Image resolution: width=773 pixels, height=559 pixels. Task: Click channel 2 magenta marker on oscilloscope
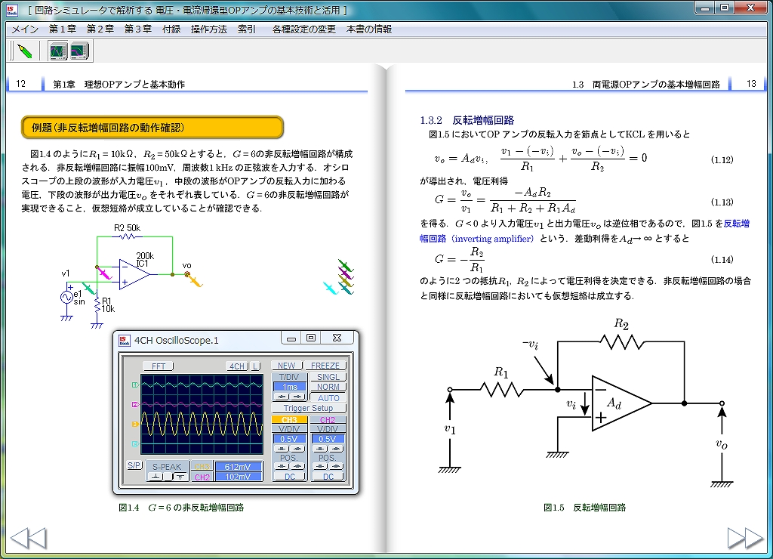click(x=135, y=404)
